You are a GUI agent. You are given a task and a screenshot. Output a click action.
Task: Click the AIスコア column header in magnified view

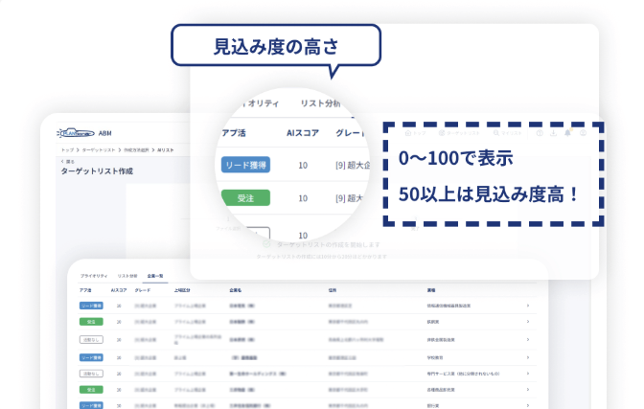(302, 133)
